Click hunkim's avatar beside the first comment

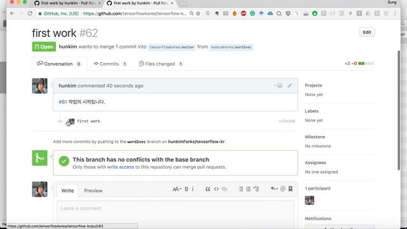point(39,86)
